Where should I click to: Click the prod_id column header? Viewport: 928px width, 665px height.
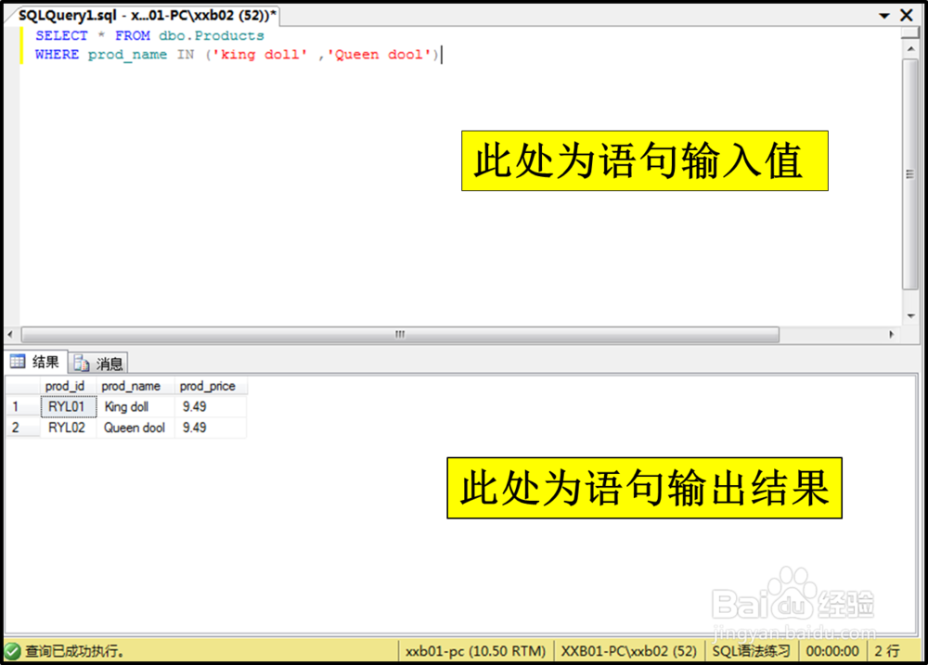(66, 386)
